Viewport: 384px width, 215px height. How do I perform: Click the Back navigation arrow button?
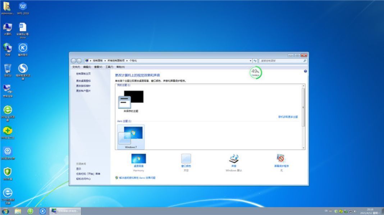click(x=74, y=61)
